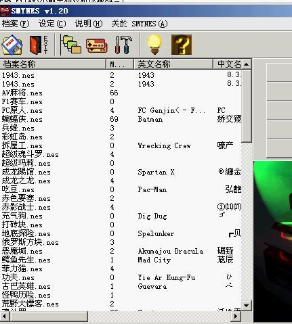The width and height of the screenshot is (292, 324).
Task: Select the 彩虹岛.nes file
Action: (x=22, y=137)
